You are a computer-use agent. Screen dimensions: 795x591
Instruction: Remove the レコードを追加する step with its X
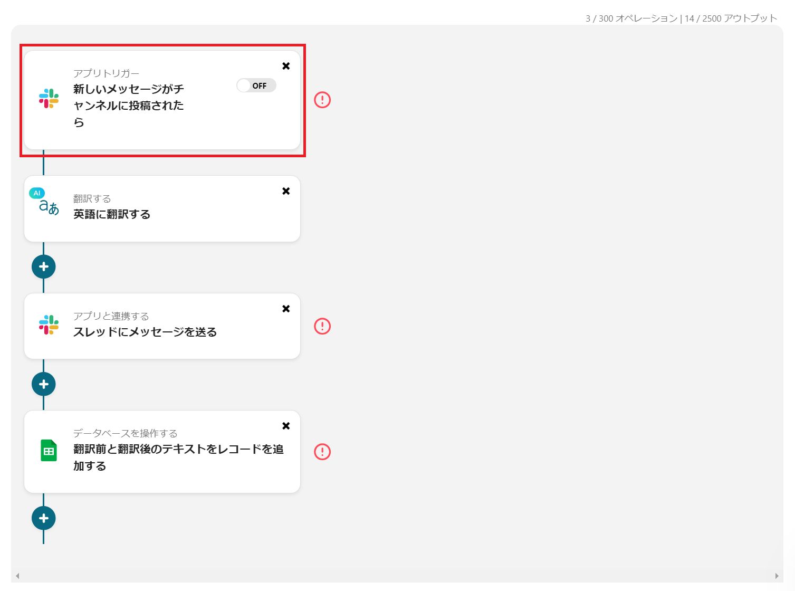click(x=286, y=426)
